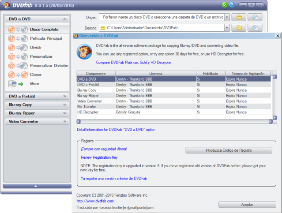This screenshot has height=213, width=282.
Task: Select the DVD a DVD component row
Action: tap(174, 79)
